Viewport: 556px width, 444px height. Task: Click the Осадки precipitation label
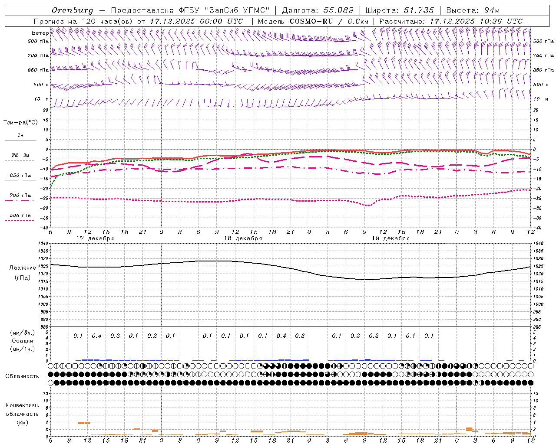click(23, 341)
